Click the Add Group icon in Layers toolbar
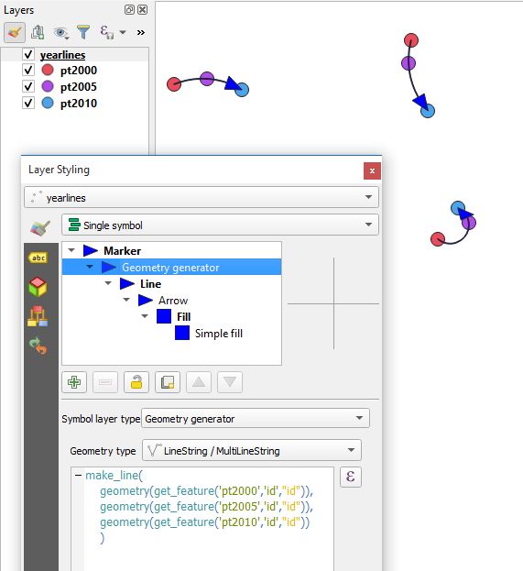This screenshot has width=523, height=571. point(38,32)
